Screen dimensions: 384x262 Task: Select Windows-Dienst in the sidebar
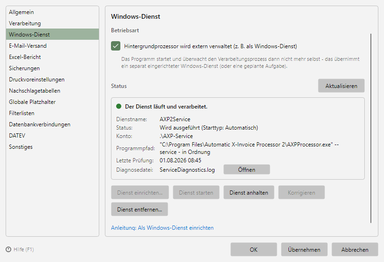52,35
